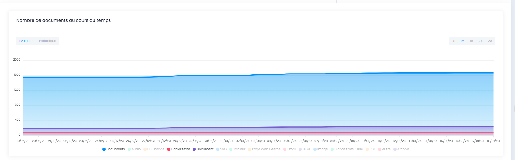This screenshot has height=160, width=515.
Task: Toggle the PDF Image legend series
Action: pos(154,149)
